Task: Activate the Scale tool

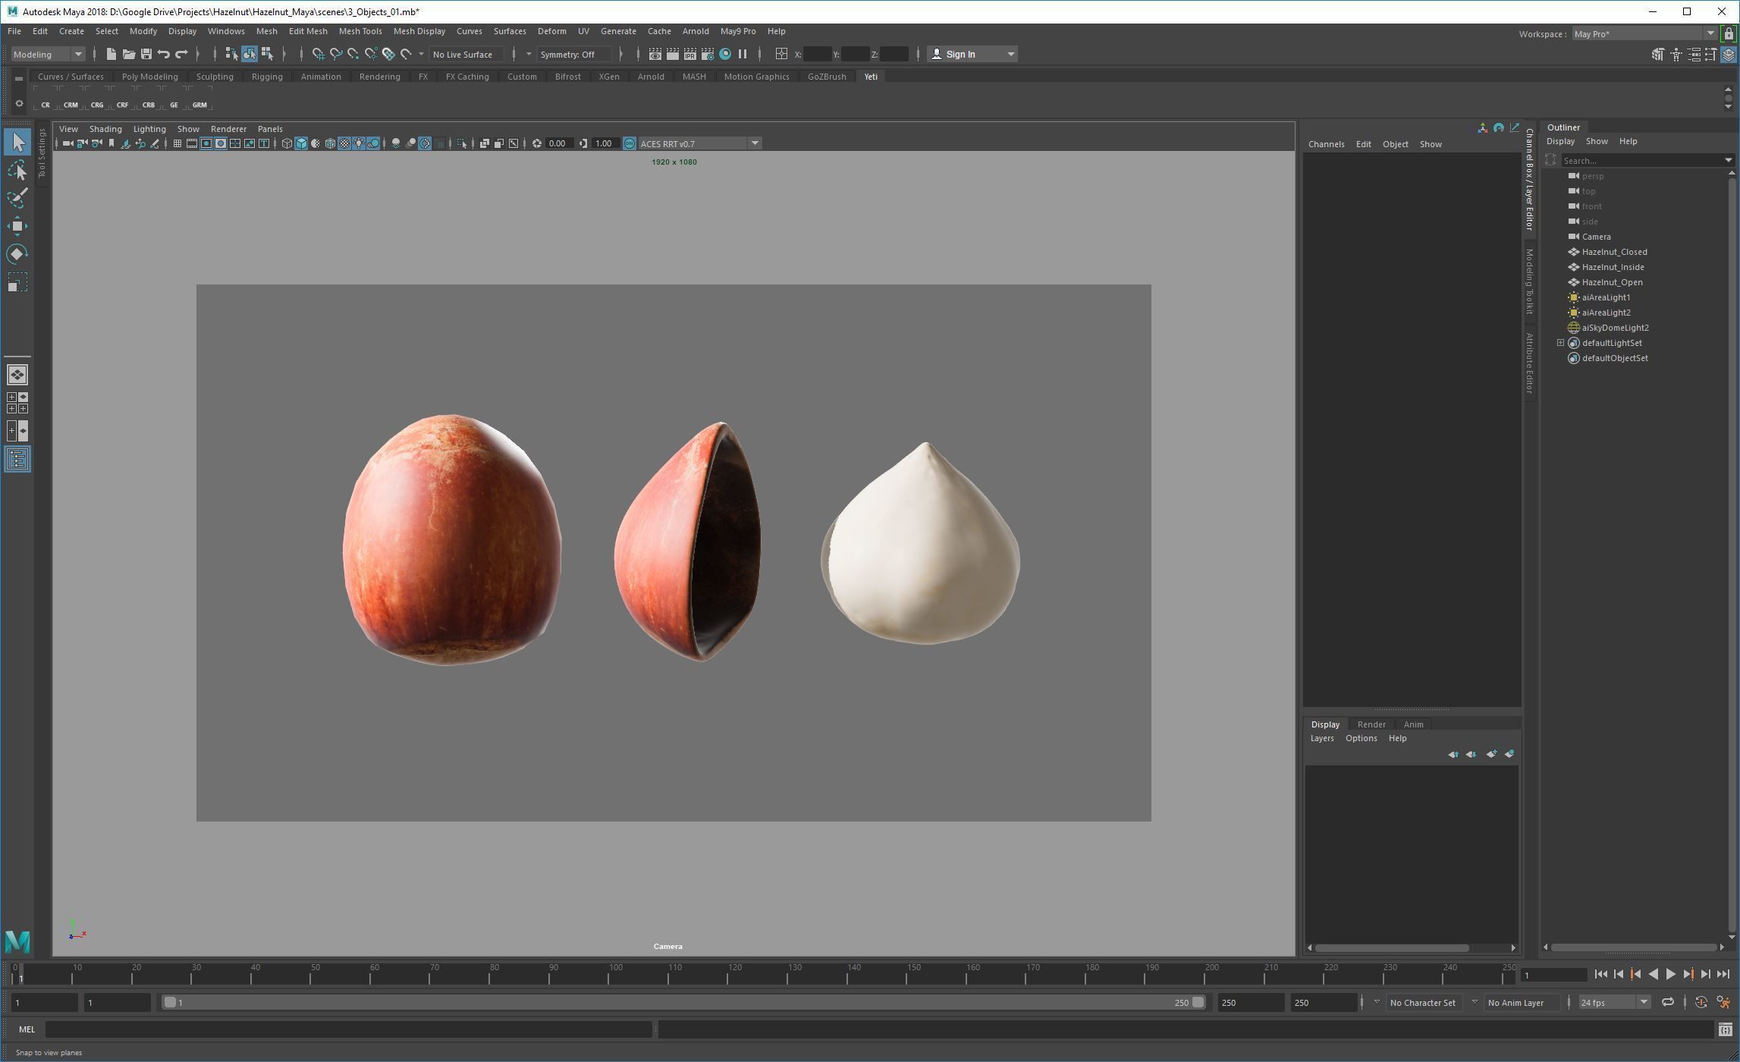Action: point(17,282)
